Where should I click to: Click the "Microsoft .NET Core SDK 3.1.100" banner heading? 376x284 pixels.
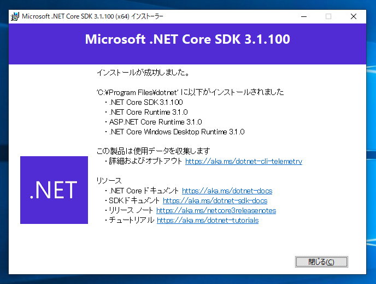click(187, 39)
